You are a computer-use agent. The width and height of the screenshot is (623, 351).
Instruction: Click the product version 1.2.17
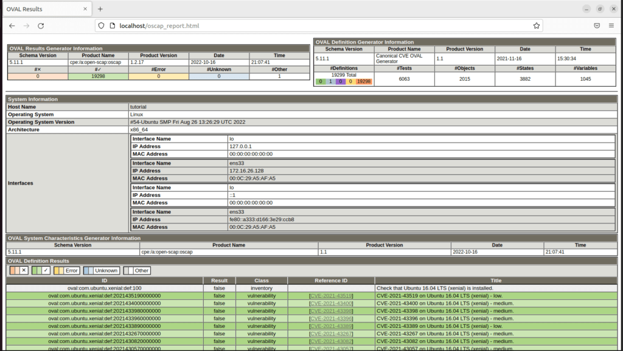[x=137, y=63]
